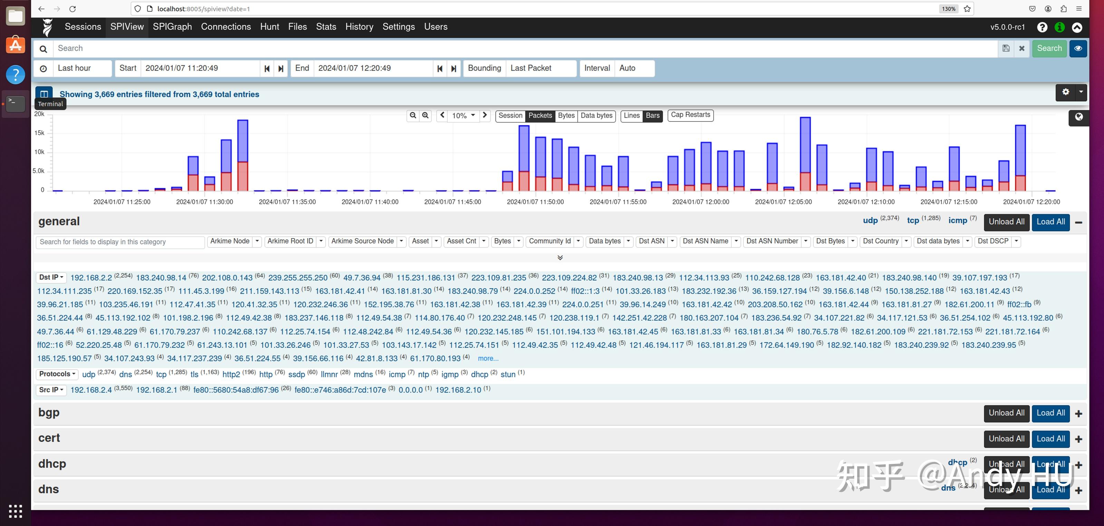The height and width of the screenshot is (526, 1104).
Task: Show Bytes in the graph instead of Packets
Action: pyautogui.click(x=566, y=116)
